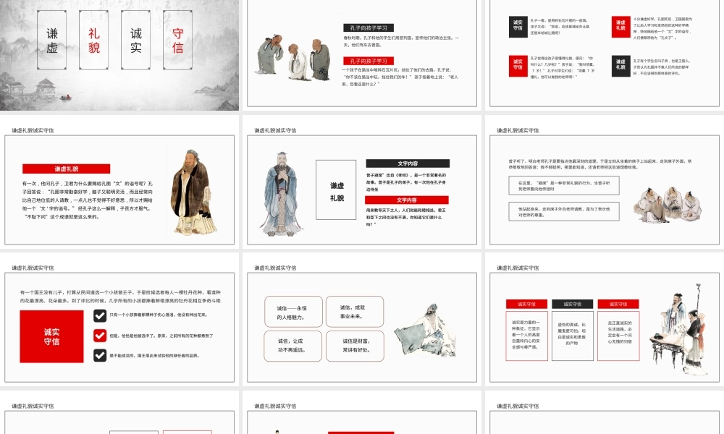Click the red 谦虚礼貌 banner above "有一次" paragraph
The height and width of the screenshot is (434, 724).
click(66, 169)
